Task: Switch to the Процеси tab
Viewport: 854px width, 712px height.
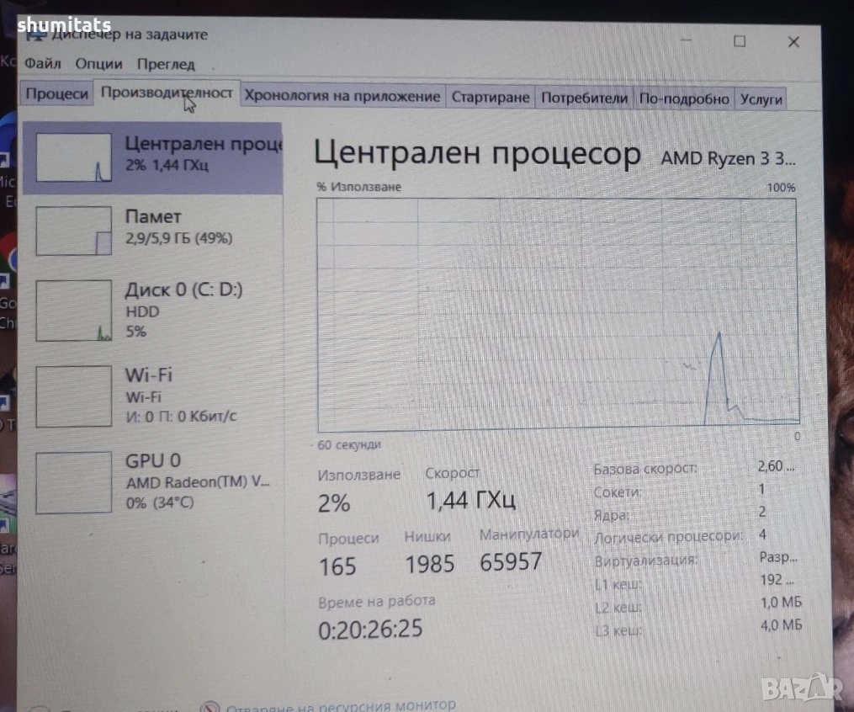Action: click(56, 94)
